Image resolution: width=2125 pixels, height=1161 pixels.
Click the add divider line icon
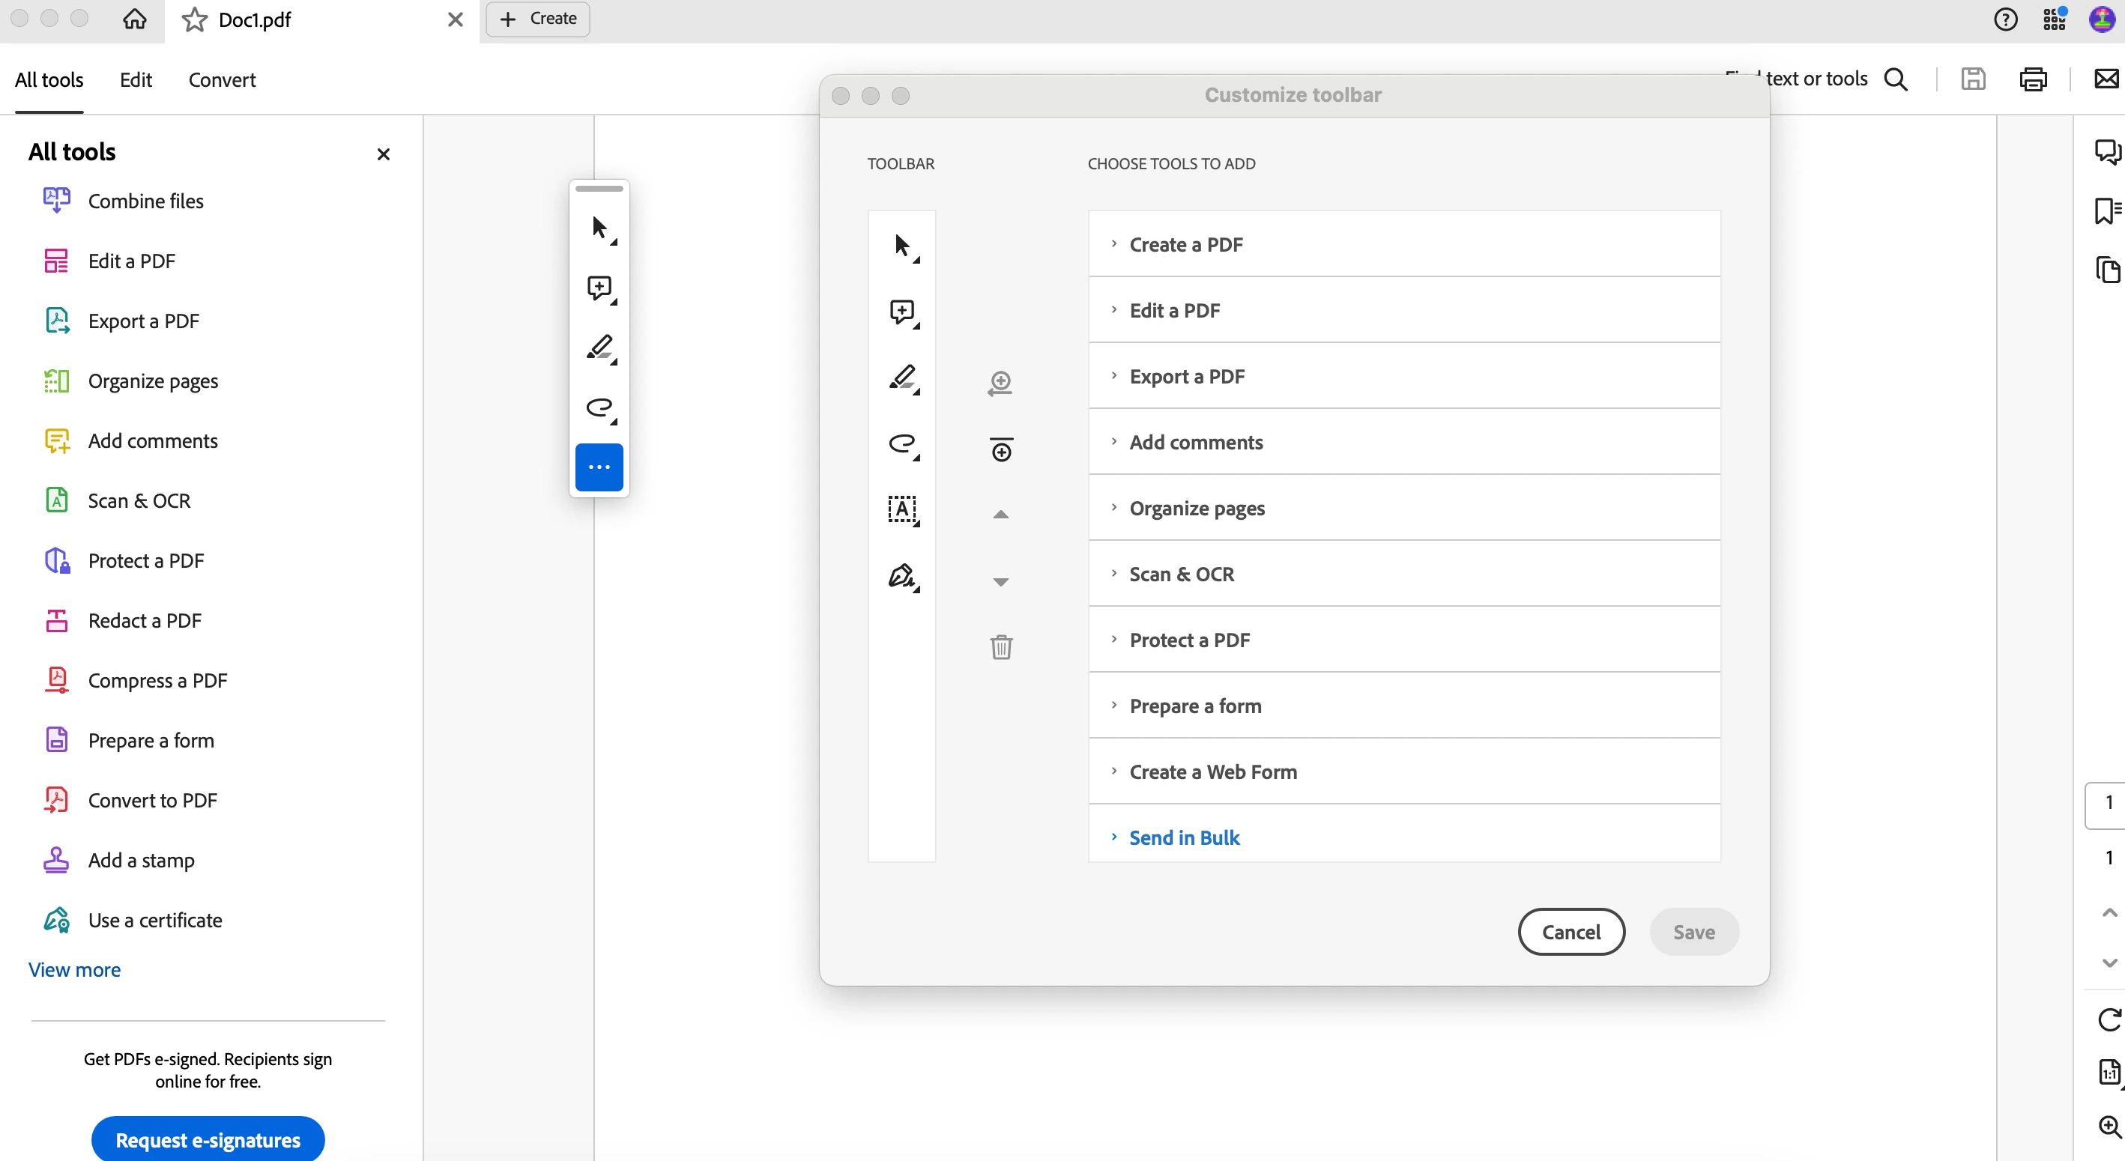coord(1000,449)
